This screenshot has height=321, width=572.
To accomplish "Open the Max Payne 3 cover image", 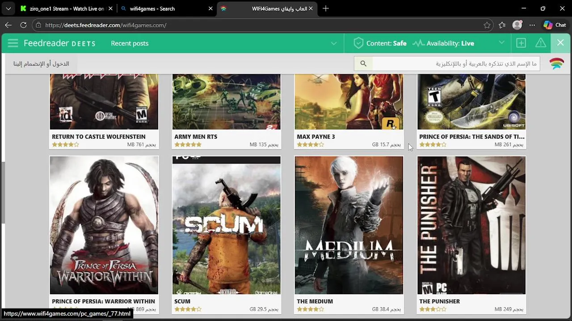I will click(349, 102).
